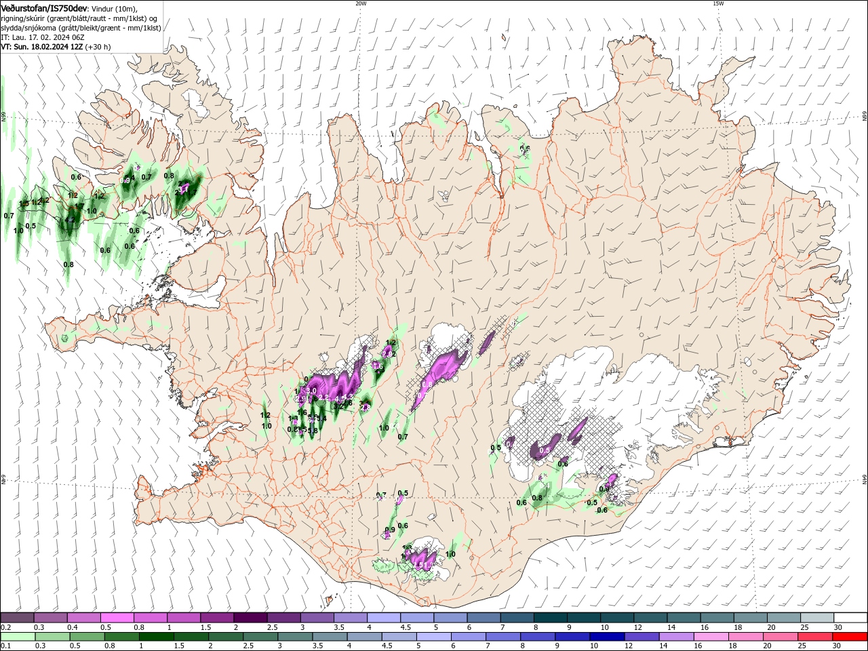Click the VT: Sun. 18.02.2024 12Z text
868x651 pixels.
(42, 47)
